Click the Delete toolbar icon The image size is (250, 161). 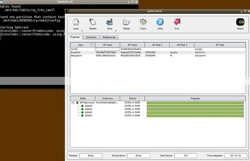[93, 22]
